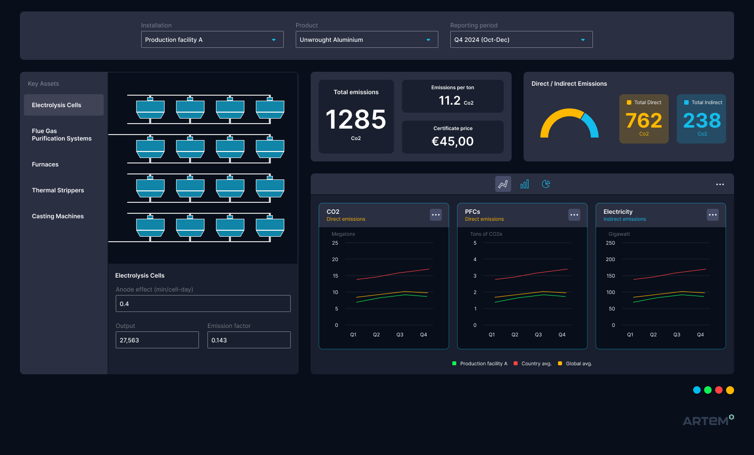This screenshot has width=754, height=455.
Task: Open the Electricity card options menu
Action: click(x=713, y=215)
